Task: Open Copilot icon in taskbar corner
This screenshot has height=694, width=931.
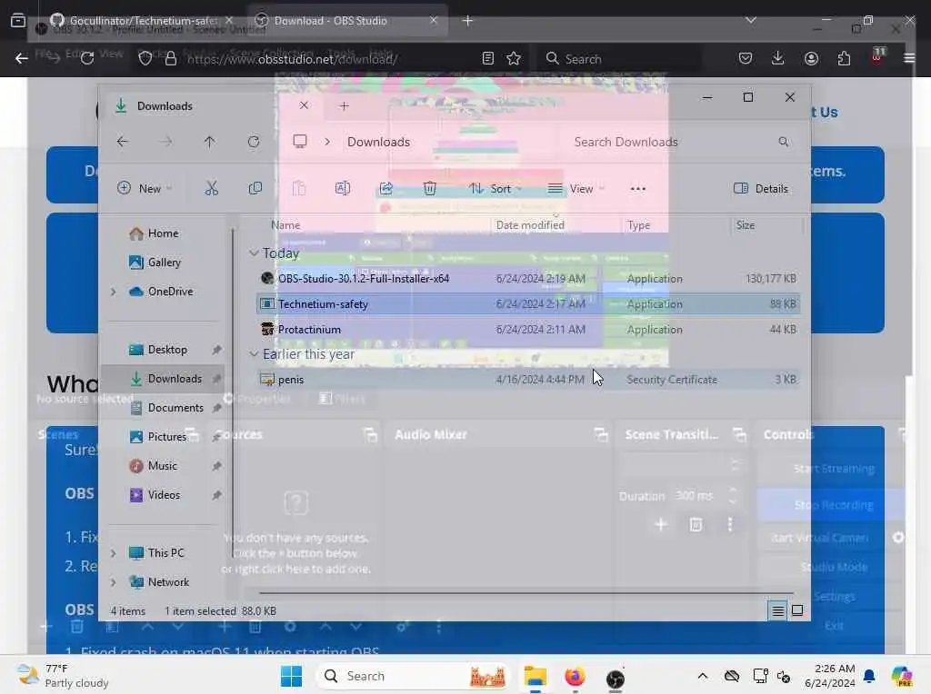Action: [902, 676]
